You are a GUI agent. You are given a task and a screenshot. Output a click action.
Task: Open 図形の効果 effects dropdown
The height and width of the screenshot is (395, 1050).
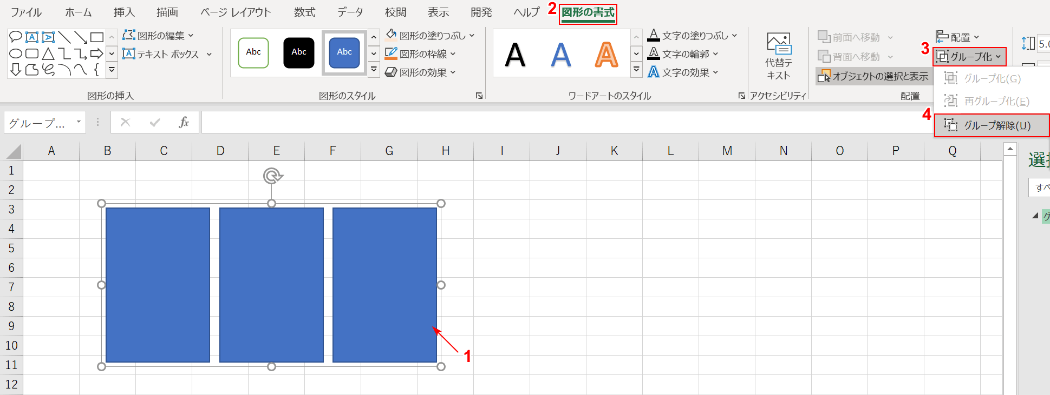coord(420,72)
